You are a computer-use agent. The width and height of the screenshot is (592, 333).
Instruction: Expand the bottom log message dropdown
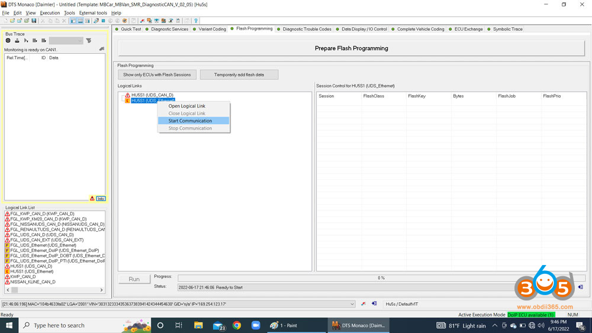point(352,304)
